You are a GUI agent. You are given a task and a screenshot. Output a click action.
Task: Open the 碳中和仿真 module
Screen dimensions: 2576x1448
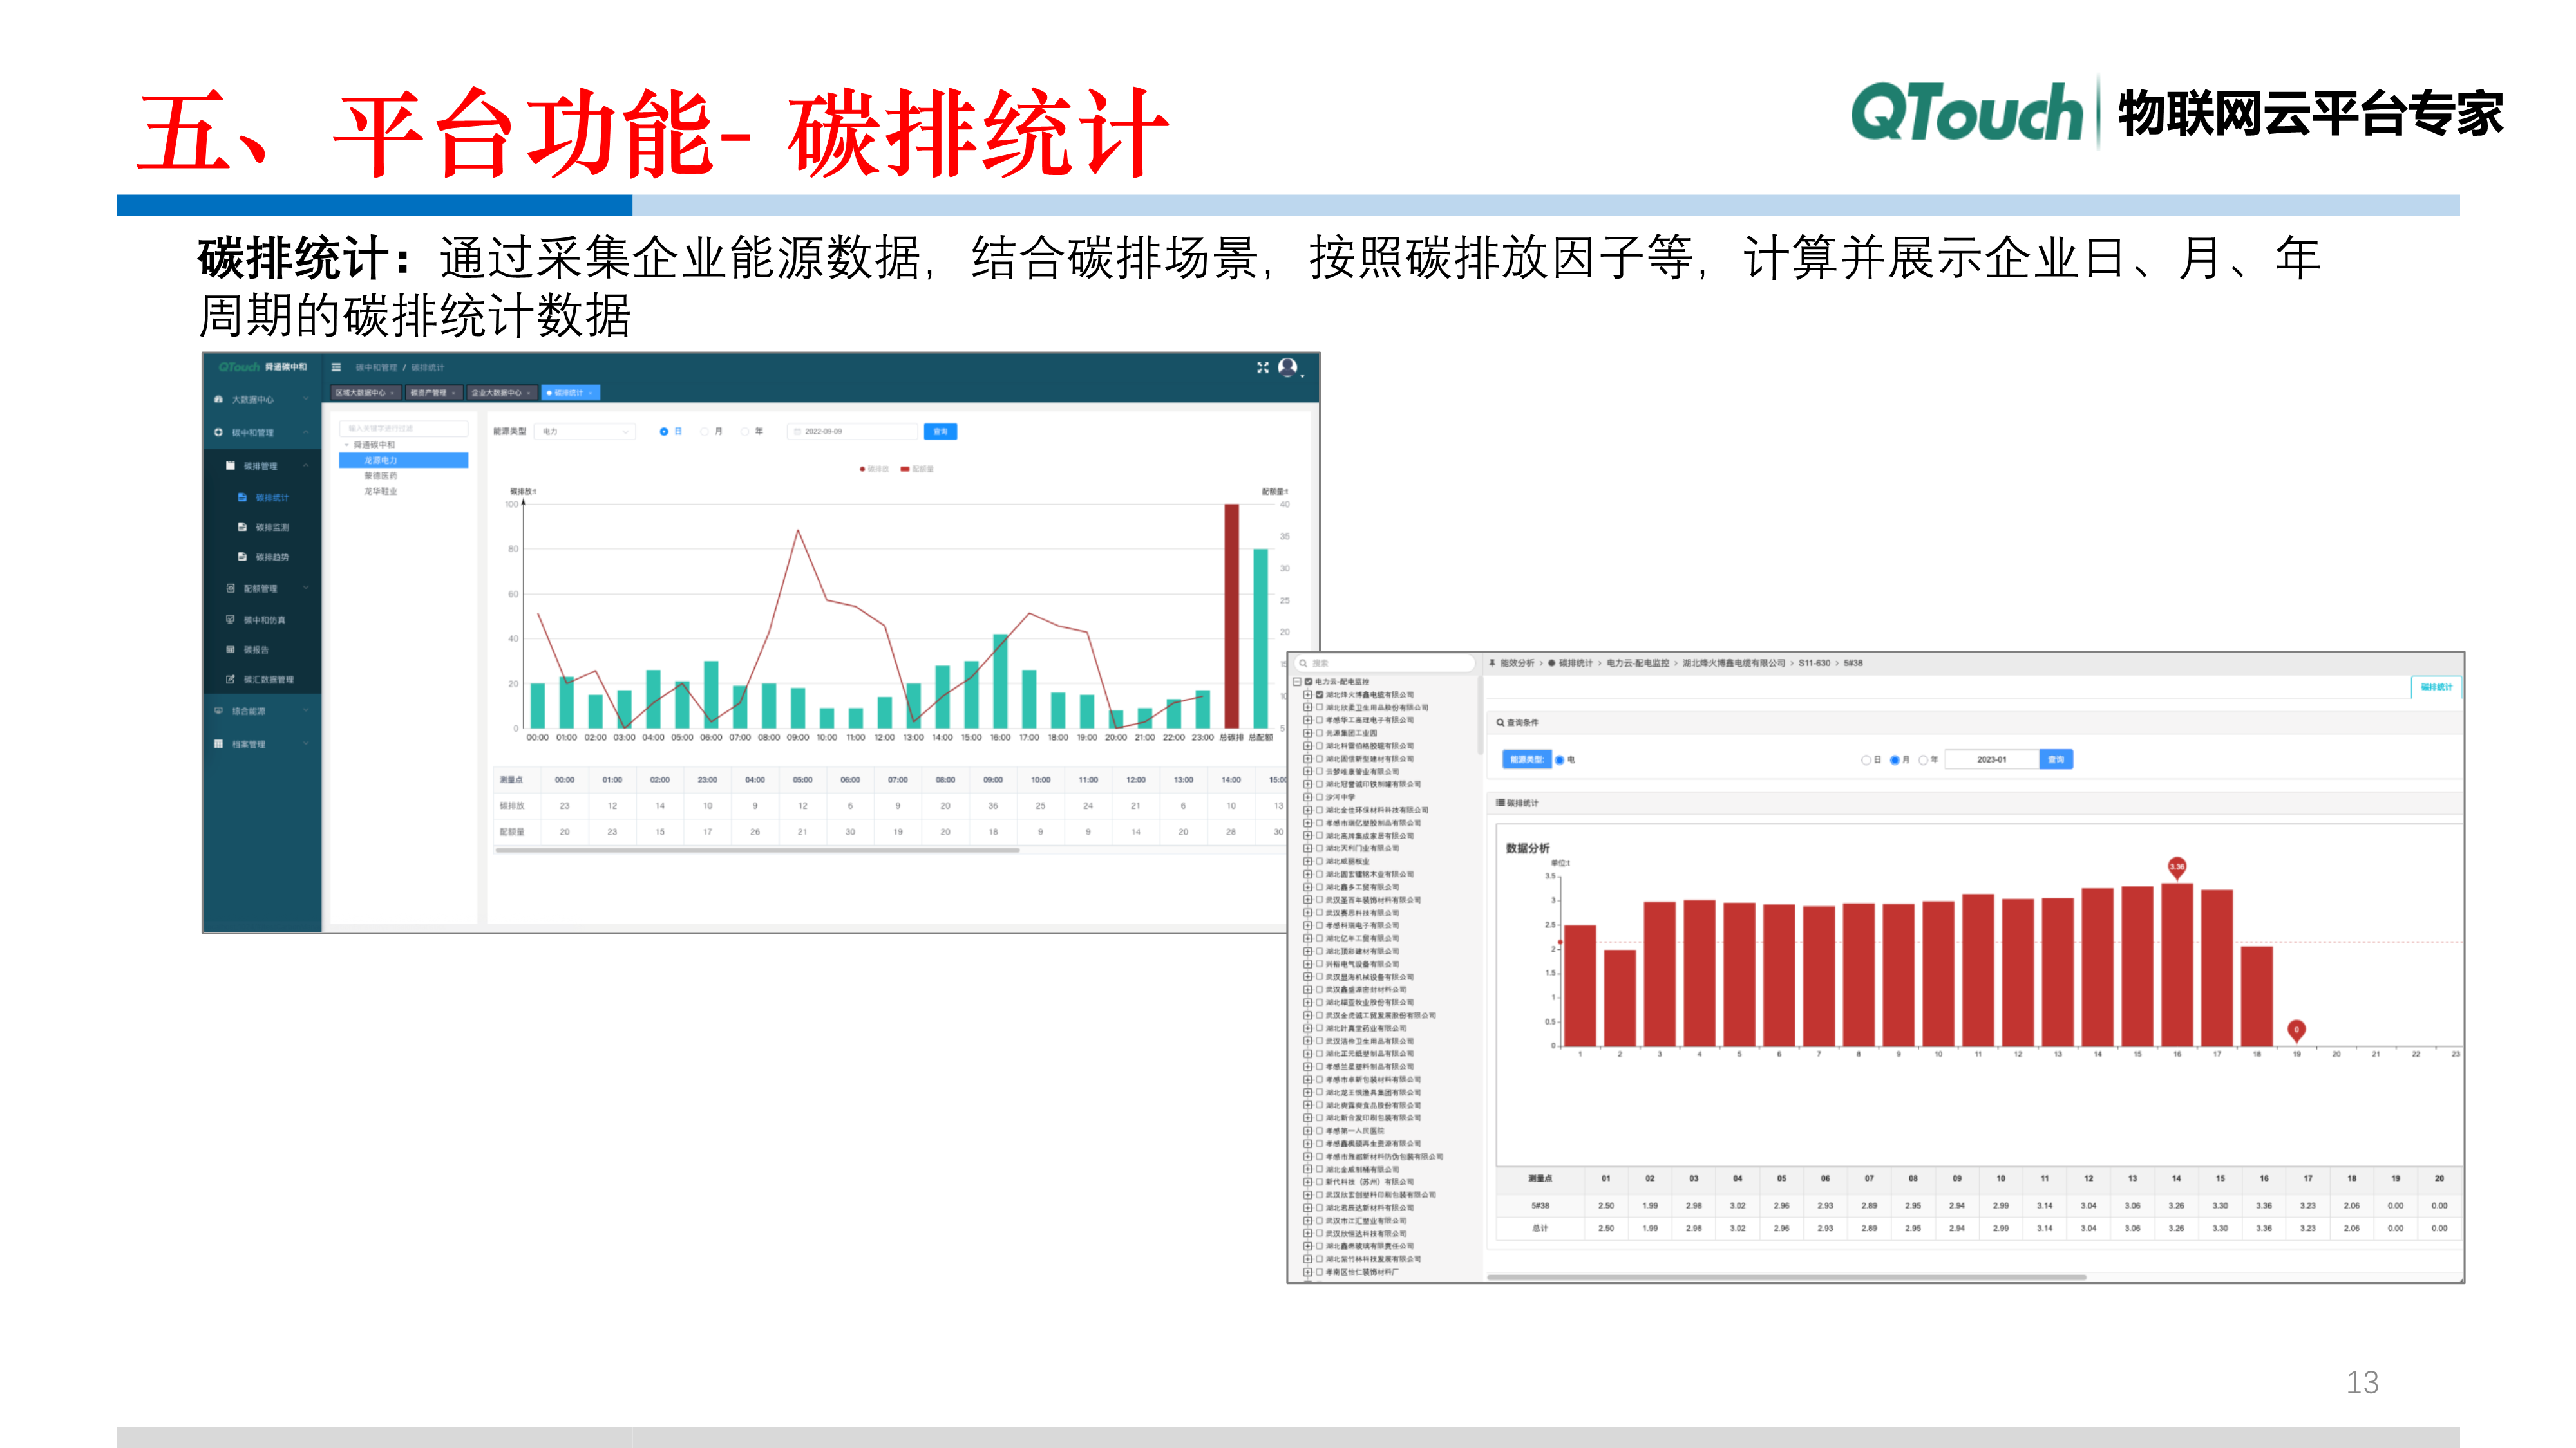click(265, 620)
